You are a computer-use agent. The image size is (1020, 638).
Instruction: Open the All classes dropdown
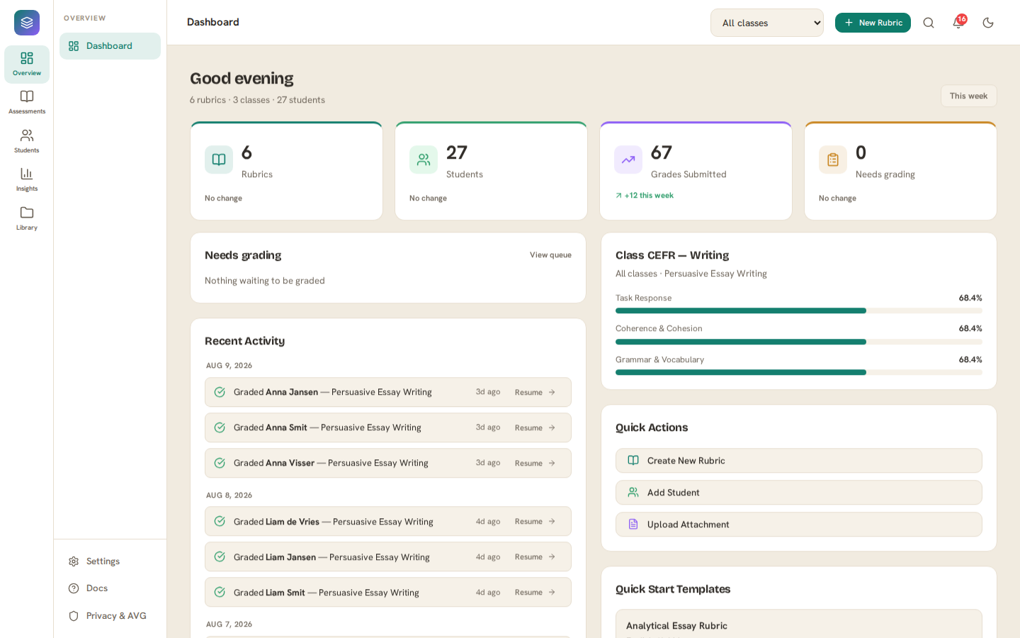[767, 23]
